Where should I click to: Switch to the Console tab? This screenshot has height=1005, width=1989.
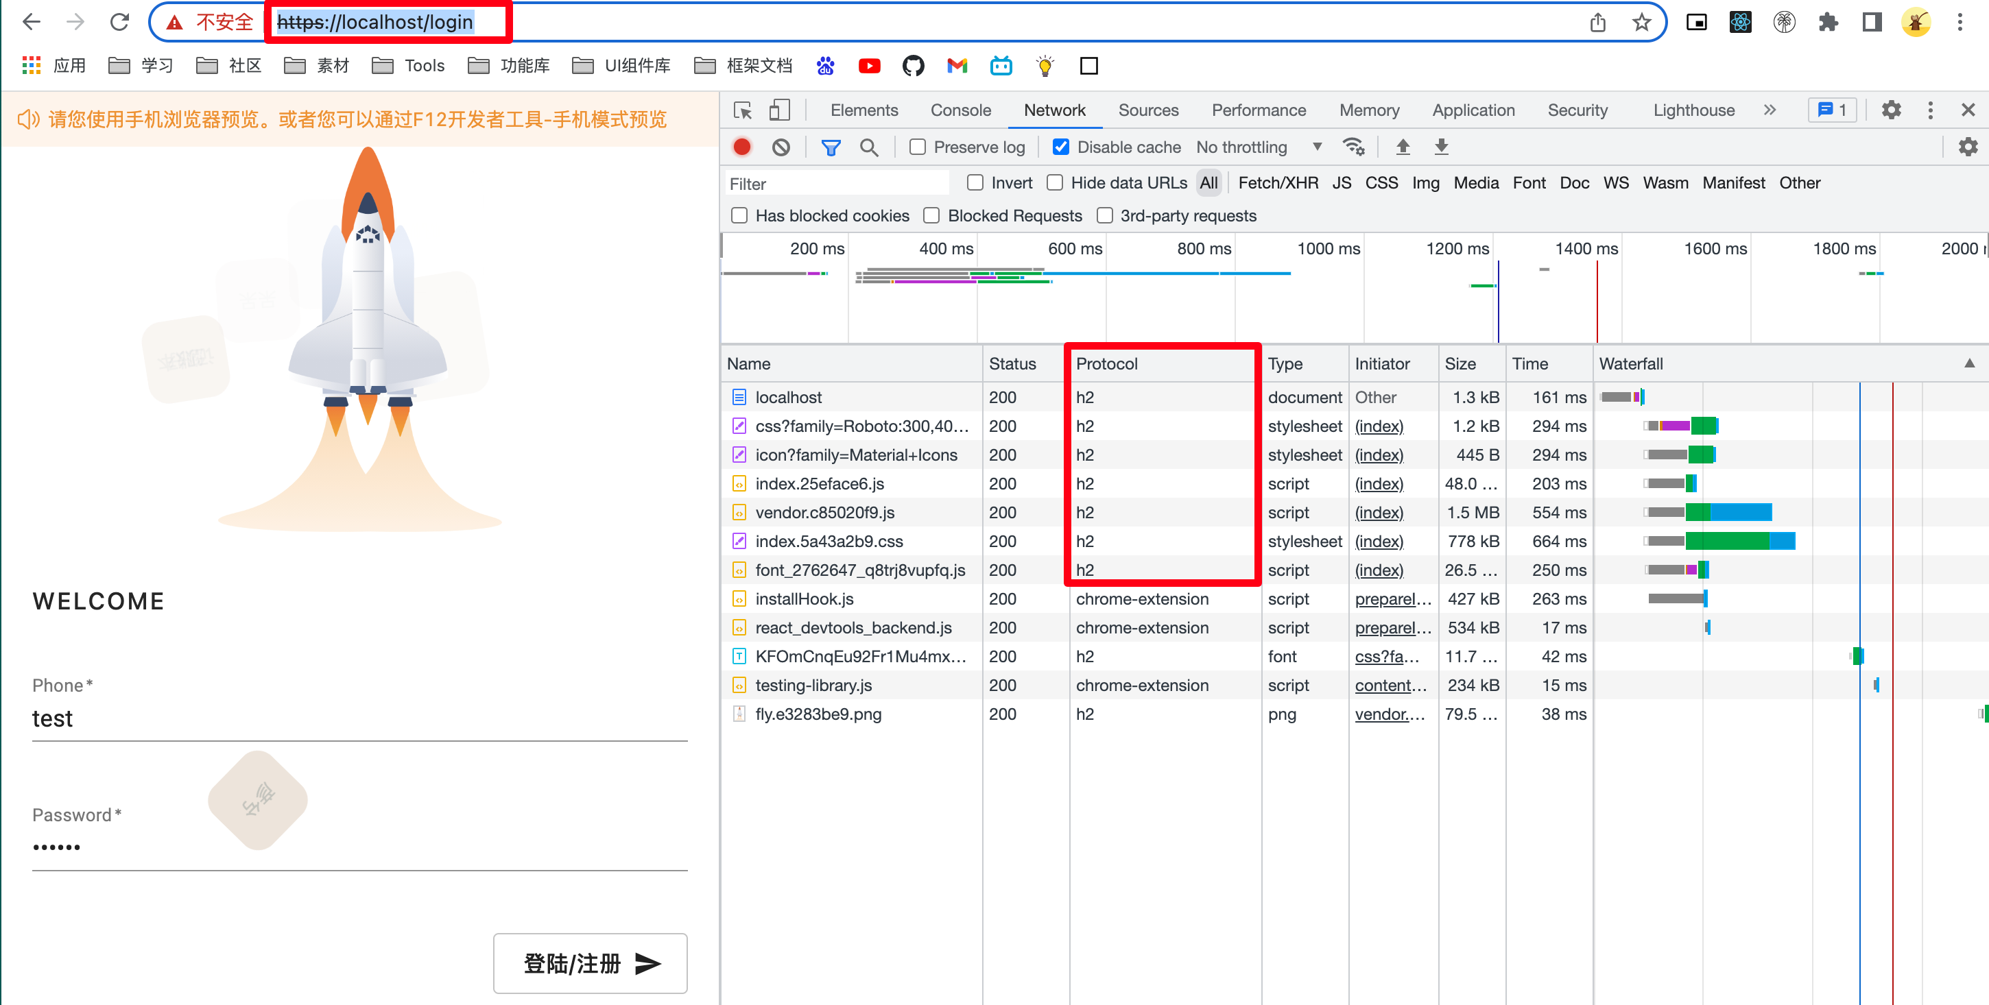tap(960, 110)
